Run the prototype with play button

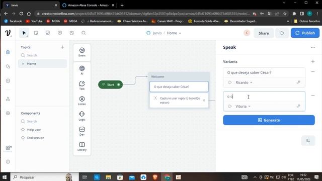(x=282, y=33)
